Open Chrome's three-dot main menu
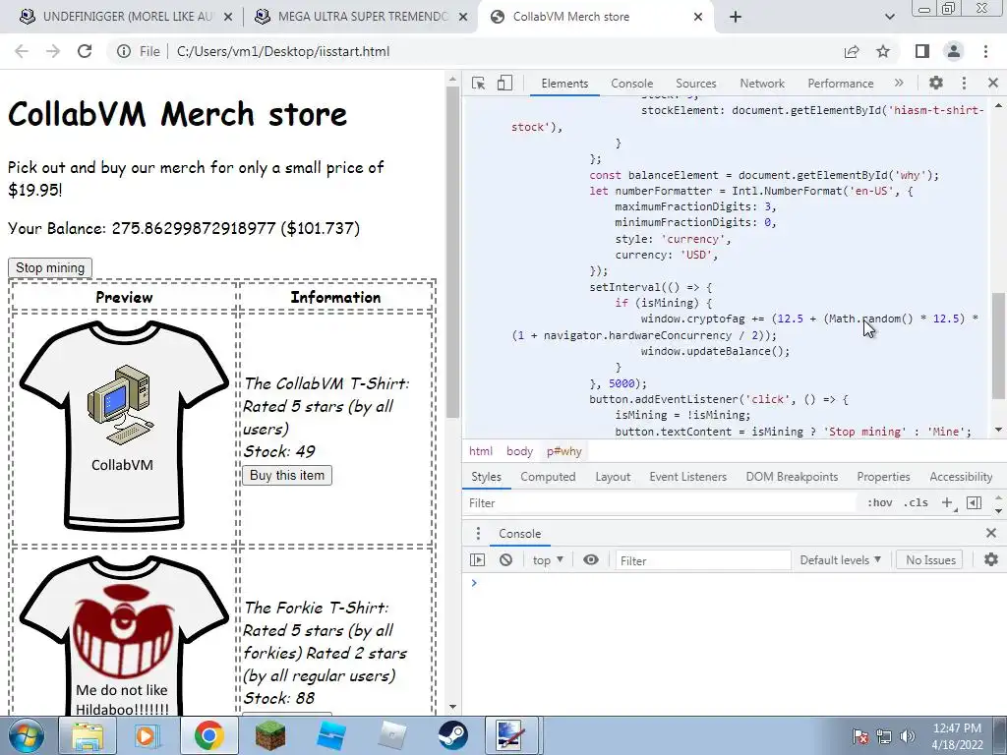Image resolution: width=1007 pixels, height=755 pixels. click(985, 51)
